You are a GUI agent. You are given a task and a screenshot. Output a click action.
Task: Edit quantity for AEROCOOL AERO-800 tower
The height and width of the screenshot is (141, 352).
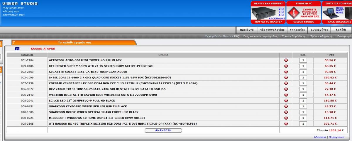coord(303,60)
